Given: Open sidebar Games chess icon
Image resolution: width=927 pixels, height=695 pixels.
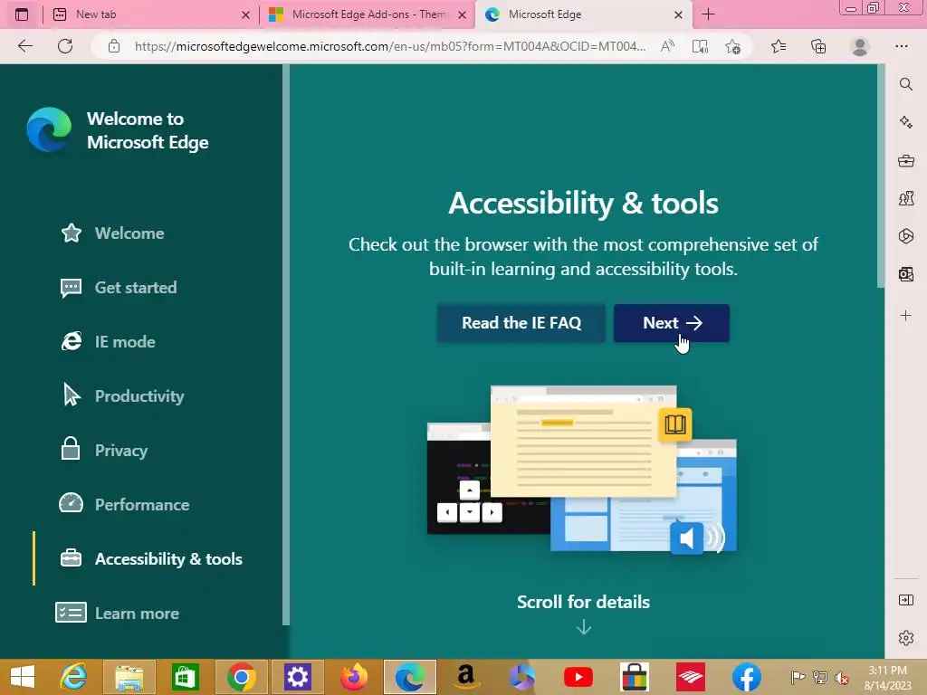Looking at the screenshot, I should 905,198.
